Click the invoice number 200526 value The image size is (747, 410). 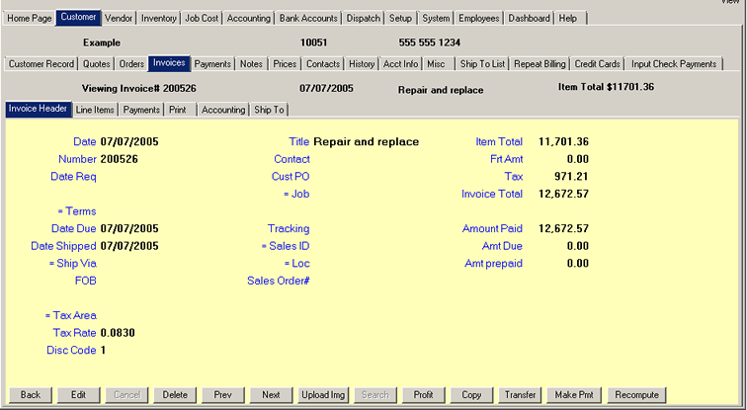120,159
